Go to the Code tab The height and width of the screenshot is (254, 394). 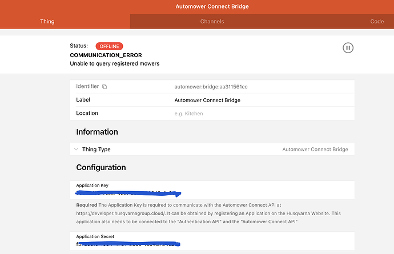tap(376, 22)
